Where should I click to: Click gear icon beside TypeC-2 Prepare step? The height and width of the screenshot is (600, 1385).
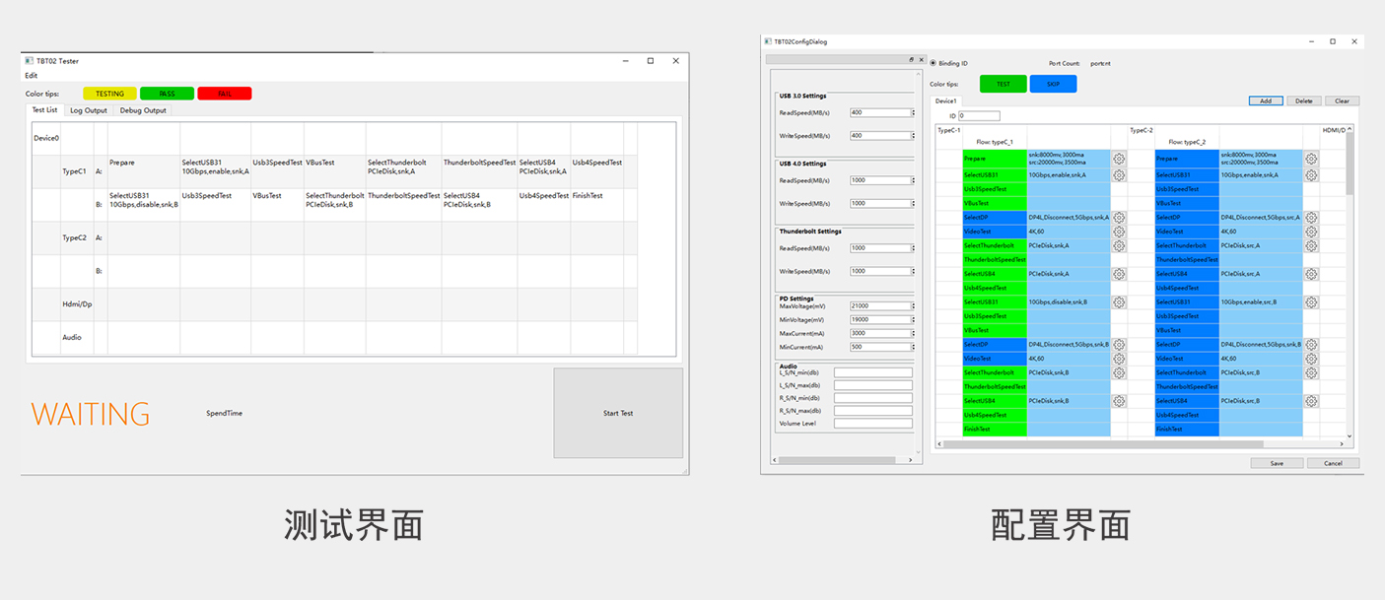tap(1311, 159)
